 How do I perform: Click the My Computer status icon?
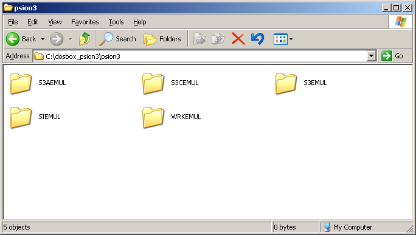327,227
